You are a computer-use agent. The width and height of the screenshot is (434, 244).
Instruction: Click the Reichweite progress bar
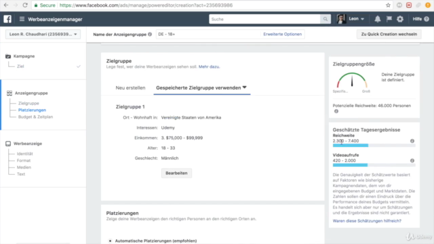[x=374, y=145]
